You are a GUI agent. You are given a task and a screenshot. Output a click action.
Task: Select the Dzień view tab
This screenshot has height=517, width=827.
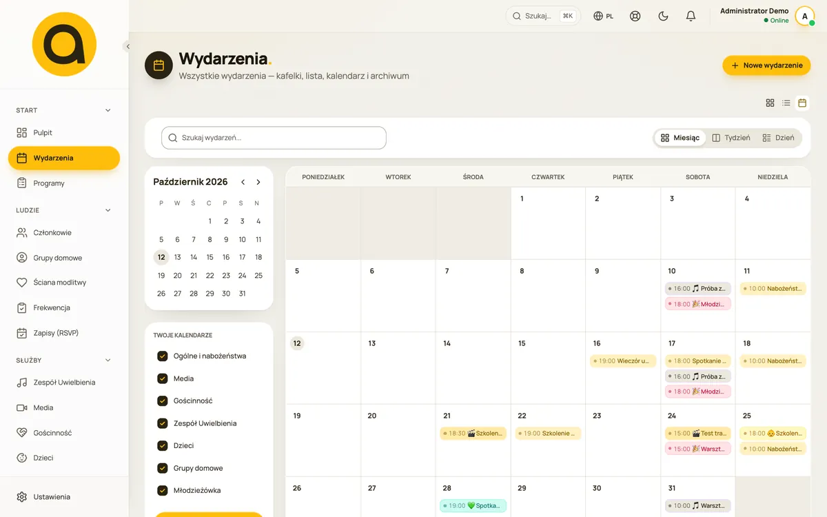(x=779, y=138)
